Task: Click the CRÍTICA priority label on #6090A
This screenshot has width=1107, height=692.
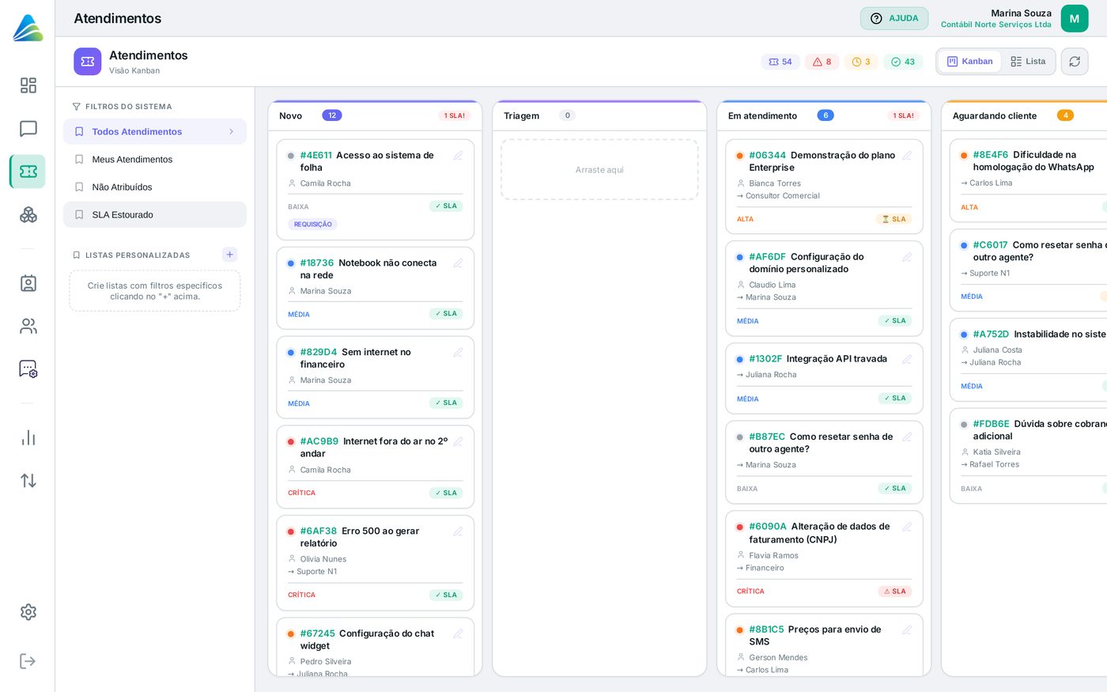Action: point(750,592)
